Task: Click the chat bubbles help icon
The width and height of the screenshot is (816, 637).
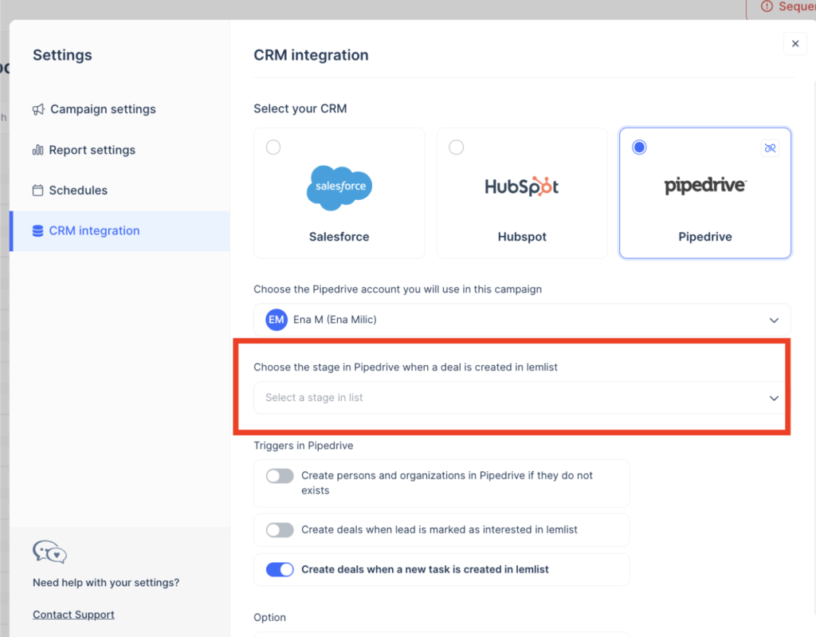Action: [49, 552]
